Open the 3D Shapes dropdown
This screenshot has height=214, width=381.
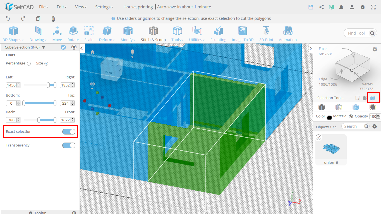[13, 34]
